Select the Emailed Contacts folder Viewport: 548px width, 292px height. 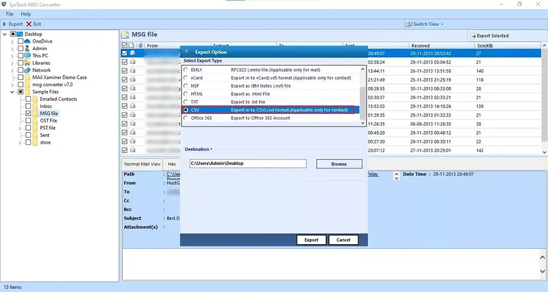pos(59,99)
